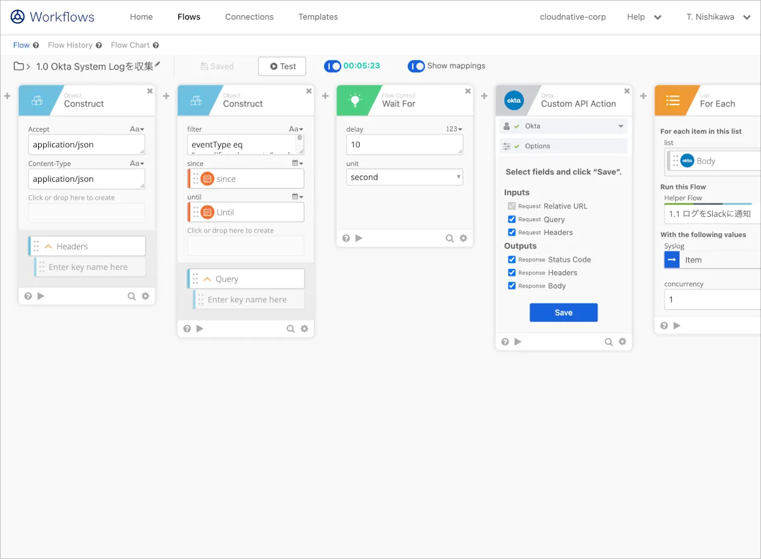Click the Wait For lightbulb icon
The width and height of the screenshot is (761, 559).
[354, 100]
